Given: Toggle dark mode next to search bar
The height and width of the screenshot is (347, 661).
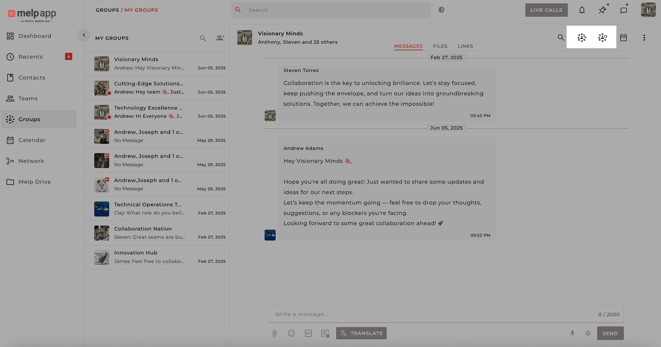Looking at the screenshot, I should (441, 9).
